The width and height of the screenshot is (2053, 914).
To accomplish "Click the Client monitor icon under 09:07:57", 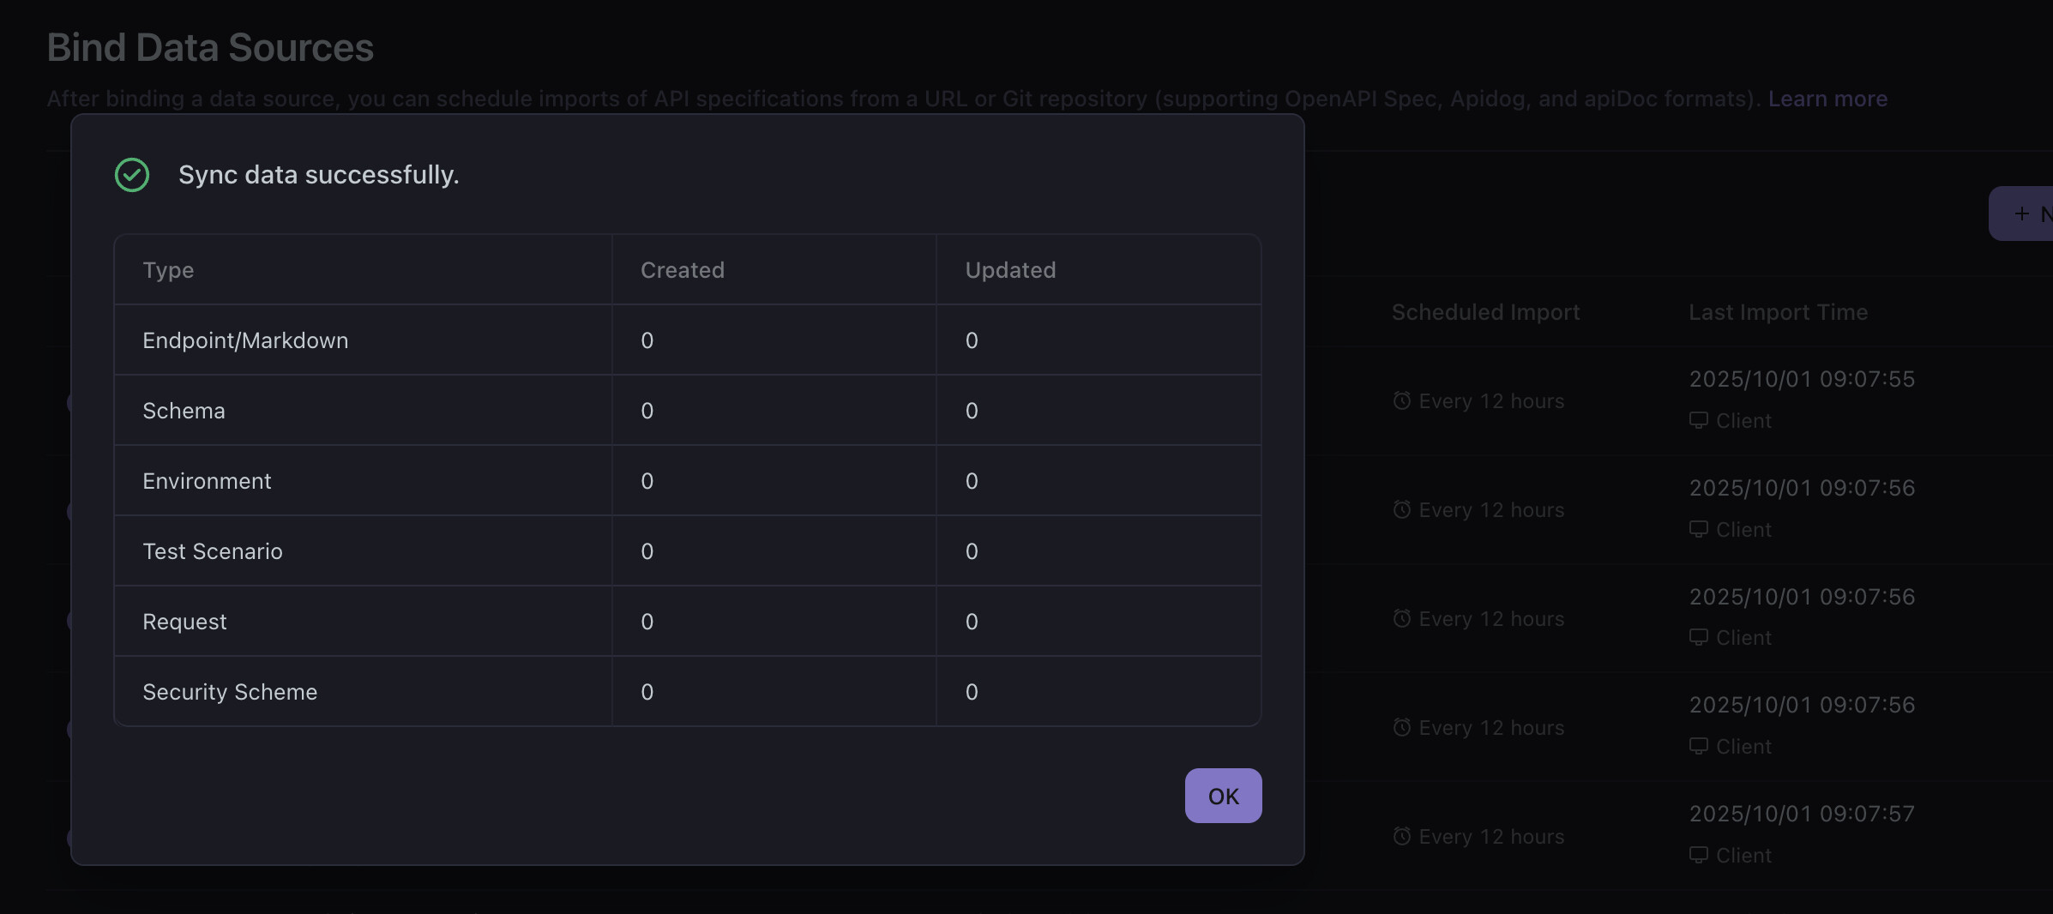I will click(x=1698, y=855).
